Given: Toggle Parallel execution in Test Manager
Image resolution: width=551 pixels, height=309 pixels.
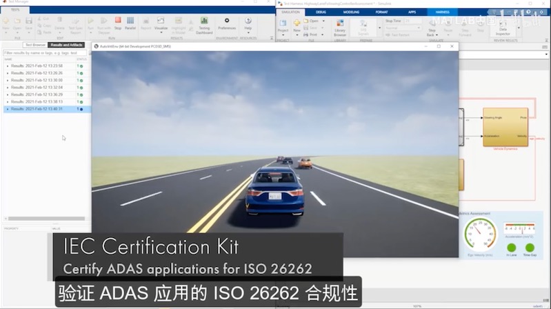Looking at the screenshot, I should (130, 23).
